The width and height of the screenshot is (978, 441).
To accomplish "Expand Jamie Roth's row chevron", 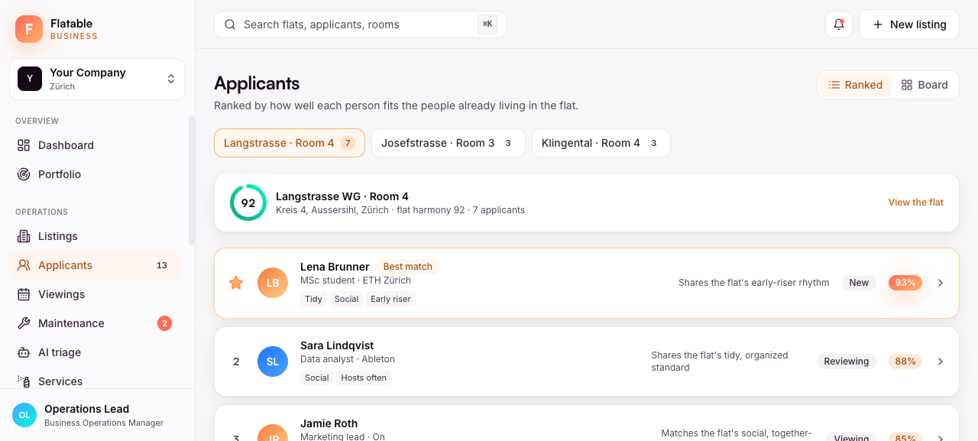I will (941, 438).
